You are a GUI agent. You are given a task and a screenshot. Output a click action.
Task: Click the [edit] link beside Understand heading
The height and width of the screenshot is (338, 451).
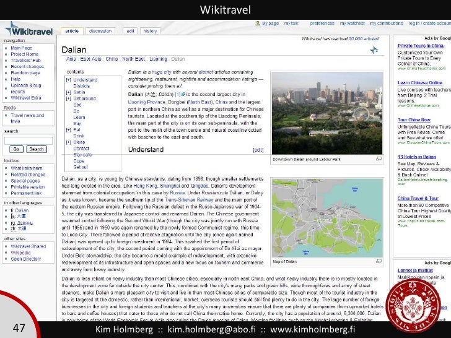pos(258,150)
